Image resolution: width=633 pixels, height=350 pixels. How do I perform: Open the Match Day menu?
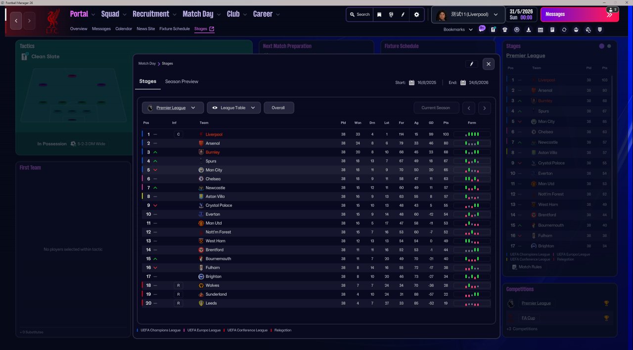point(202,14)
